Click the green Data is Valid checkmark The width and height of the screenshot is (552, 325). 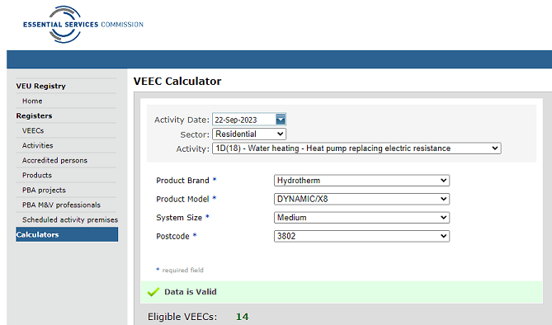click(153, 292)
